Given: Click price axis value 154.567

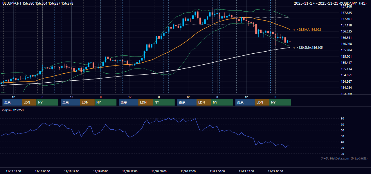Looking at the screenshot, I should pos(346,81).
